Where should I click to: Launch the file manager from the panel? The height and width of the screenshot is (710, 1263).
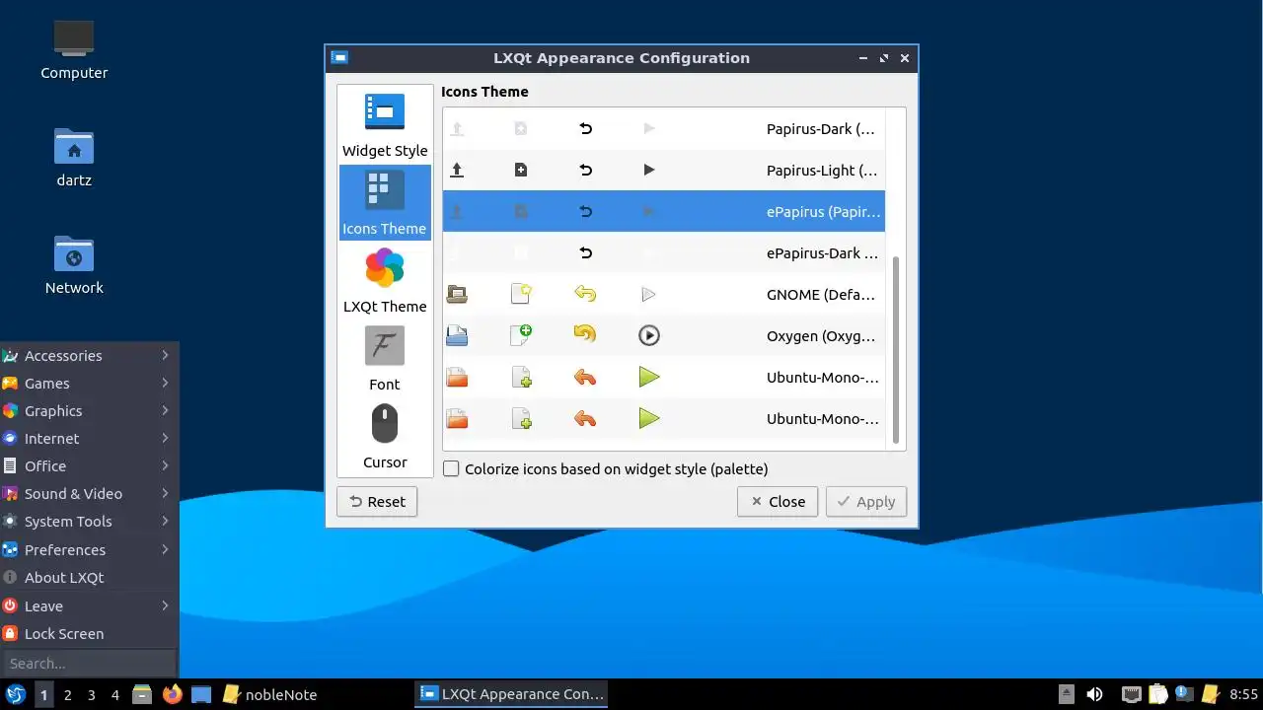pyautogui.click(x=142, y=694)
